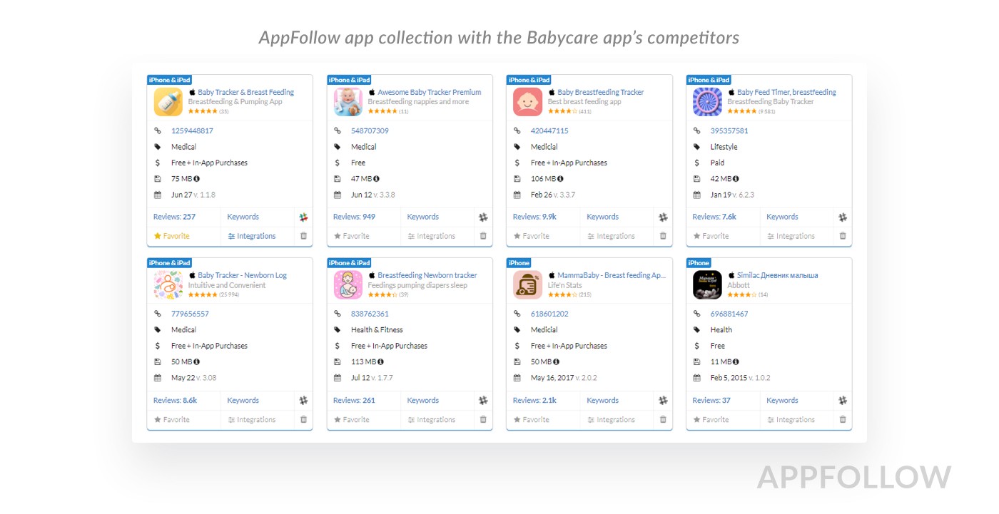Viewport: 999px width, 514px height.
Task: Open Reviews: 9.9k for Baby Breastfeeding Tracker
Action: coord(534,217)
